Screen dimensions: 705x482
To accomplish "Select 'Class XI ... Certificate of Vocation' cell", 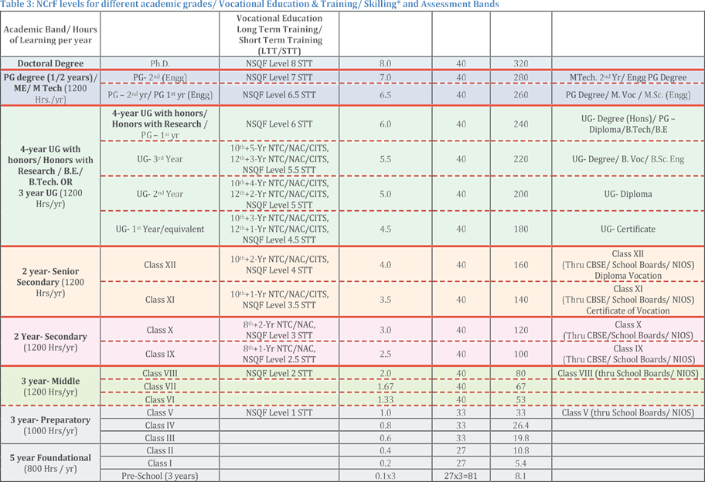I will click(628, 300).
